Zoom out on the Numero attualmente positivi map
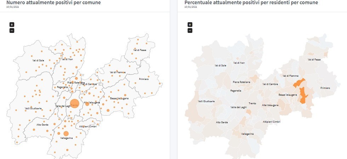This screenshot has width=347, height=159. point(12,30)
